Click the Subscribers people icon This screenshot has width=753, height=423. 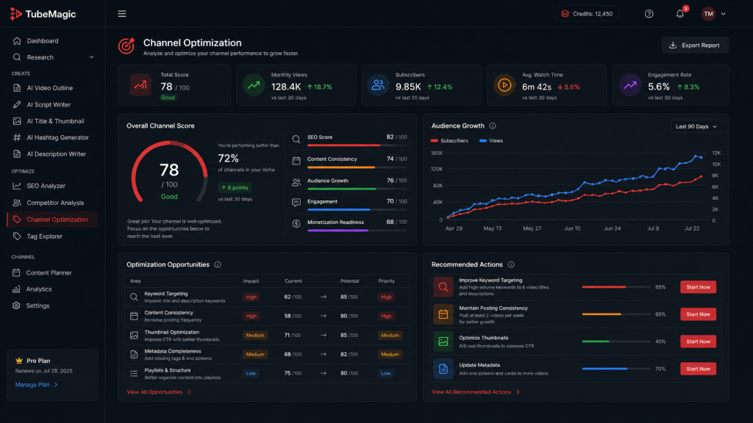tap(378, 85)
